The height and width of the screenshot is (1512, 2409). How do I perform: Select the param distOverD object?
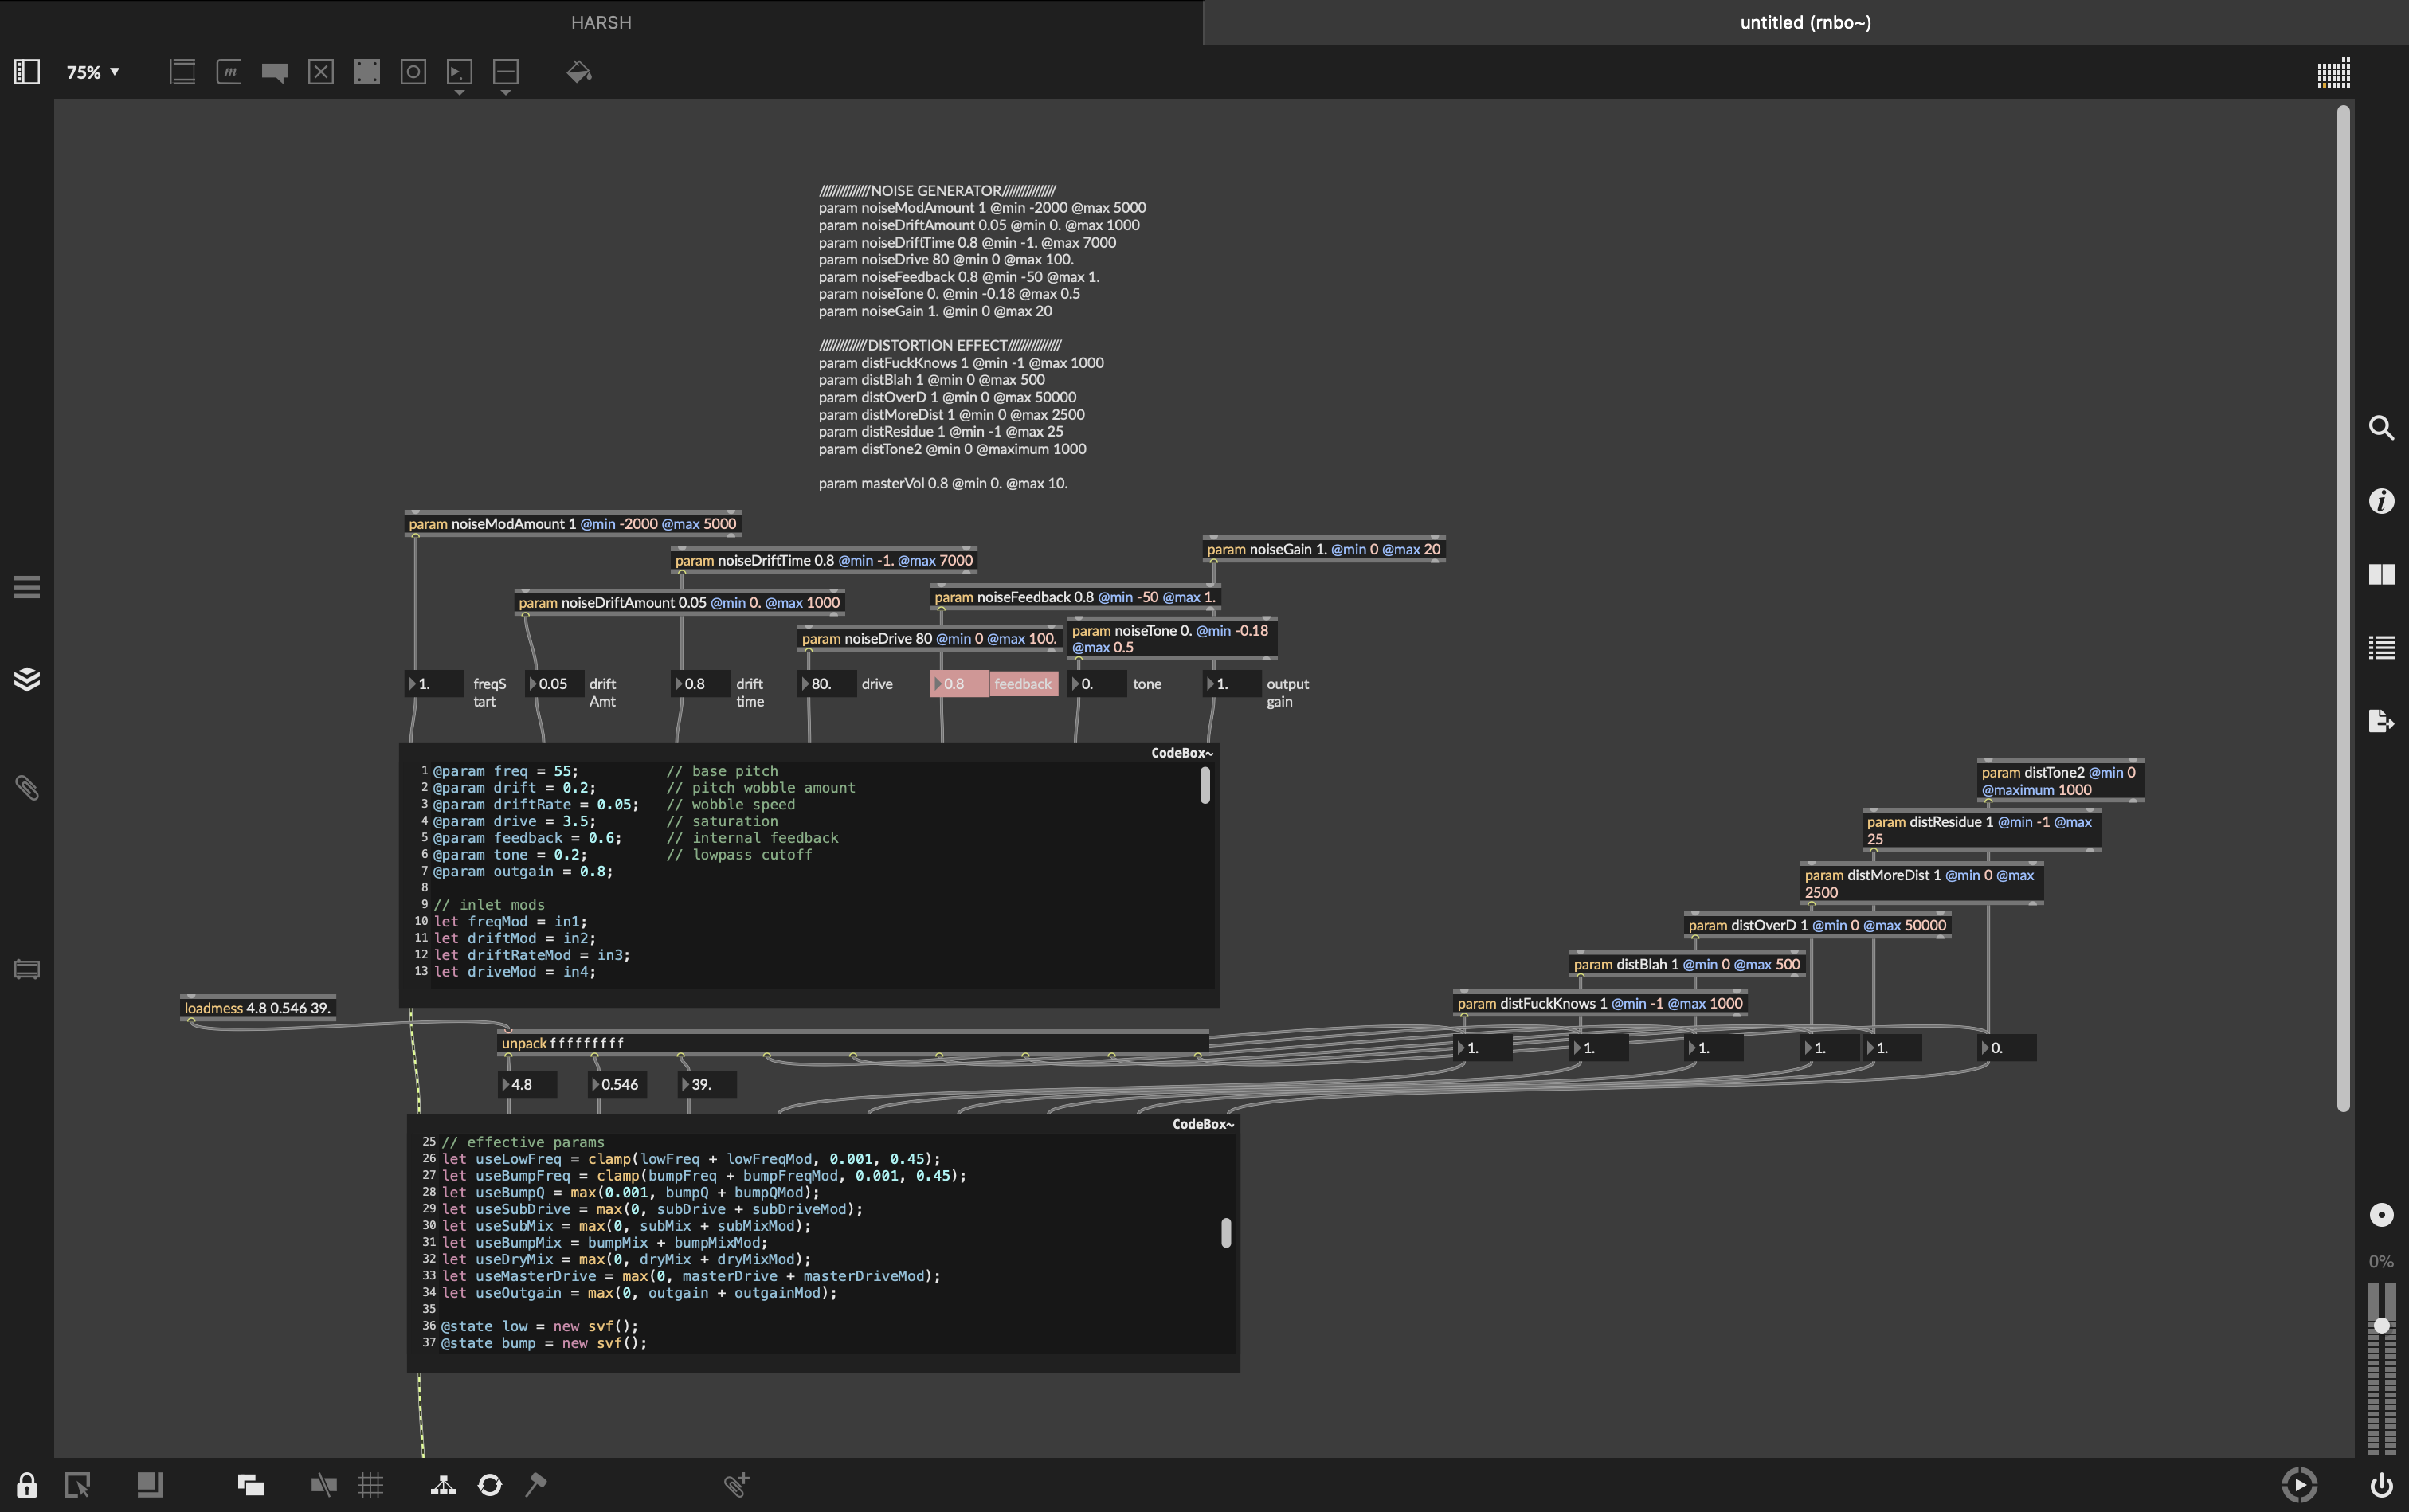(1817, 925)
